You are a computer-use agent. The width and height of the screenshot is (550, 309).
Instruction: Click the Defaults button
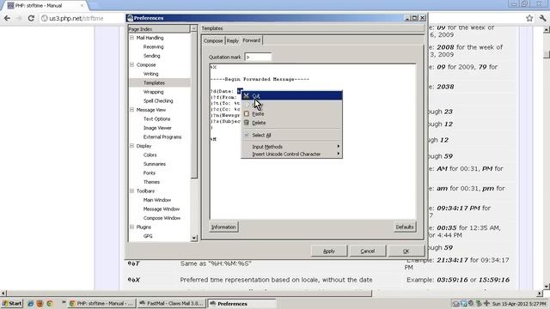405,227
